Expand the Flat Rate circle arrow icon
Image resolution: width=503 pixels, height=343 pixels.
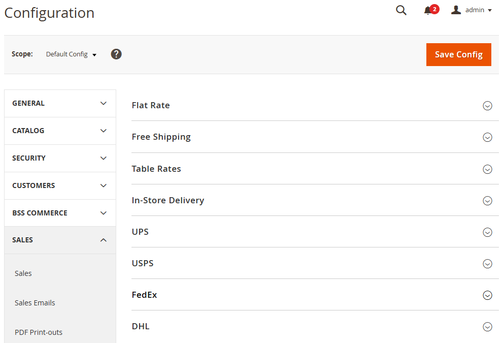pos(487,106)
